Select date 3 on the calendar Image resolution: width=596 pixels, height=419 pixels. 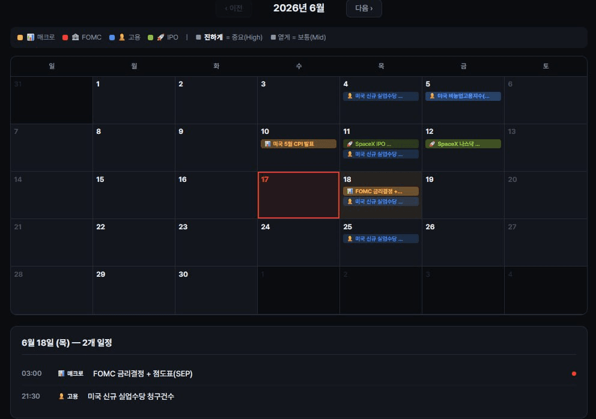click(299, 100)
